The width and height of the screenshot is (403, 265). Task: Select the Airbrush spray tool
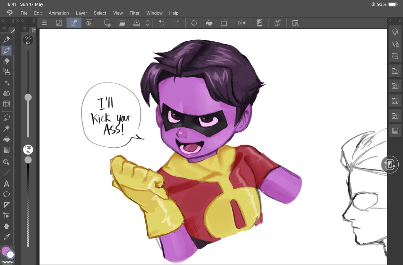pos(6,72)
